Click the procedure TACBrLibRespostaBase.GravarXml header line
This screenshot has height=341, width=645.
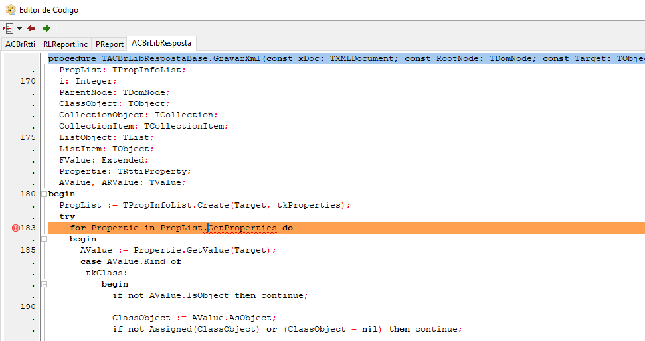(x=346, y=58)
